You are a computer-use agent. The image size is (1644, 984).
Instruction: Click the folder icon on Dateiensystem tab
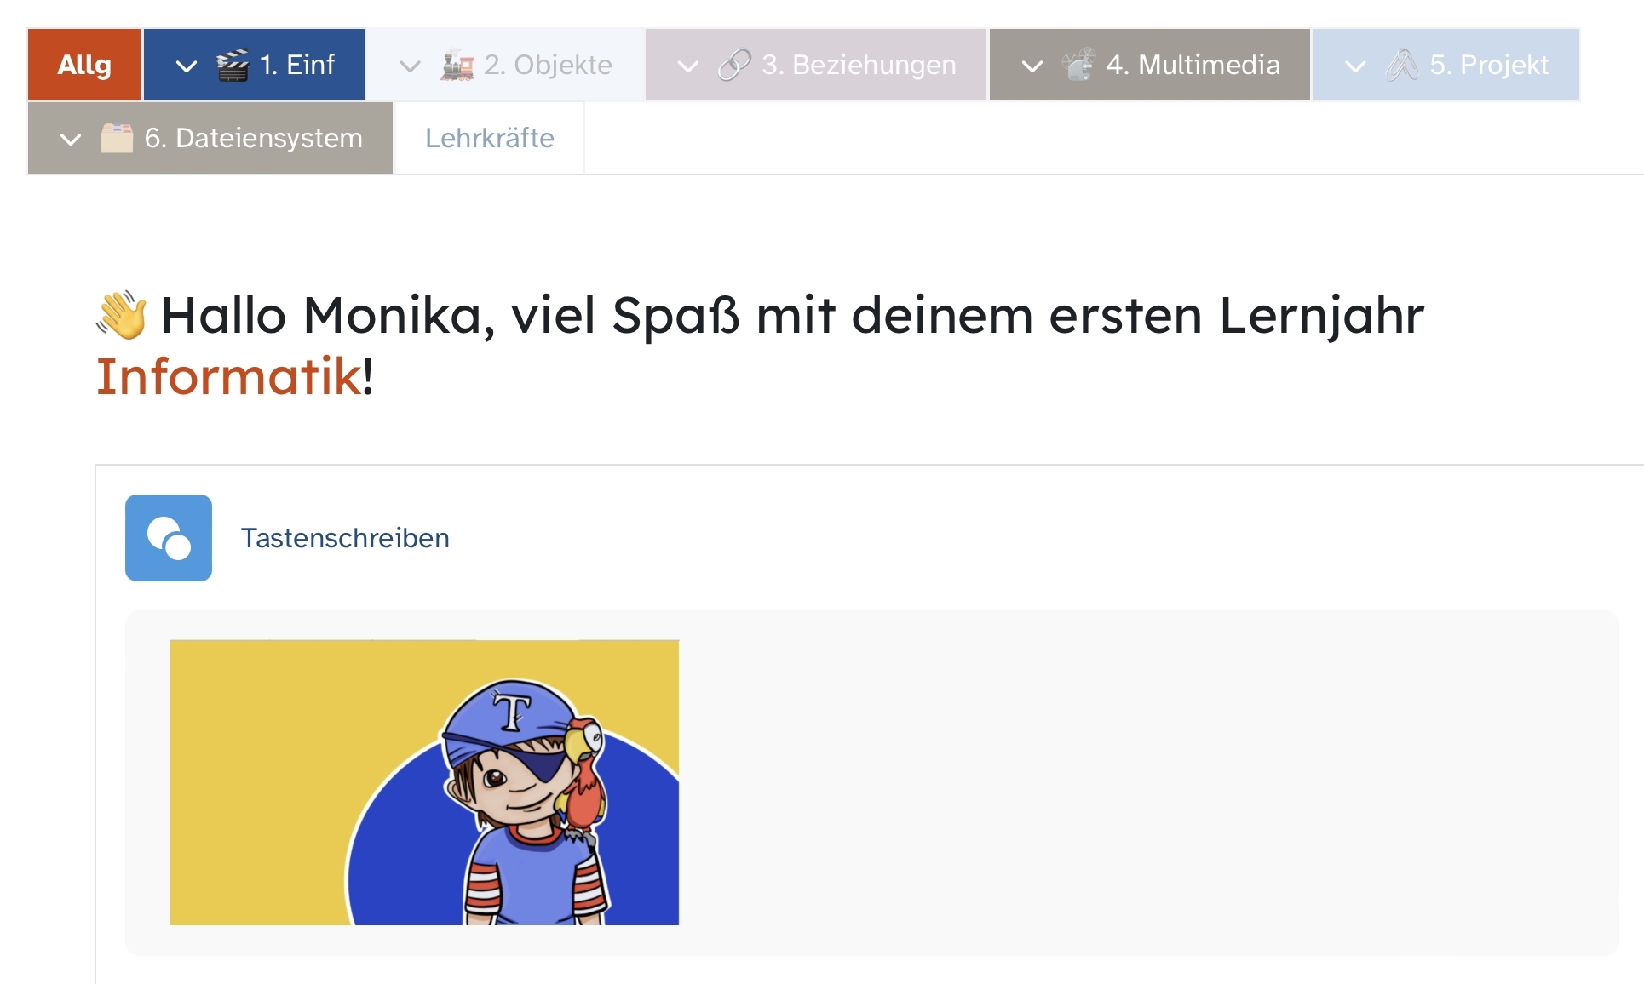(117, 138)
